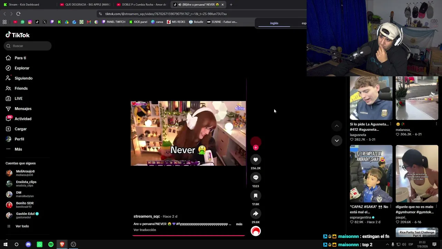Screen dimensions: 442x249
Task: Open the spinning sound disc icon
Action: coord(256,231)
